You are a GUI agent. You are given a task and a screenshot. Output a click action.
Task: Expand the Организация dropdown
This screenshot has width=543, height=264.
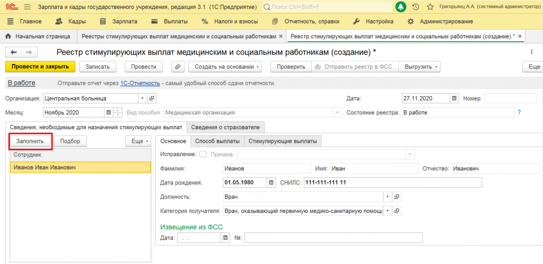142,98
